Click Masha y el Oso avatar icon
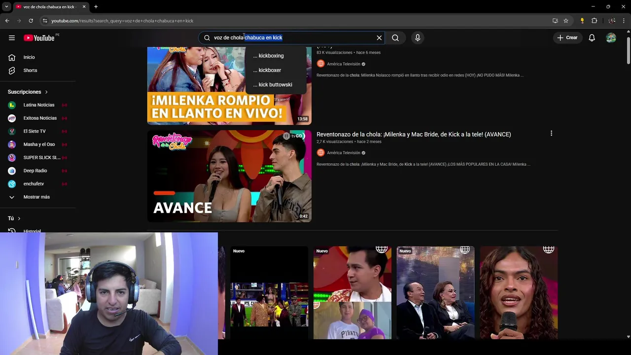The image size is (631, 355). point(12,144)
